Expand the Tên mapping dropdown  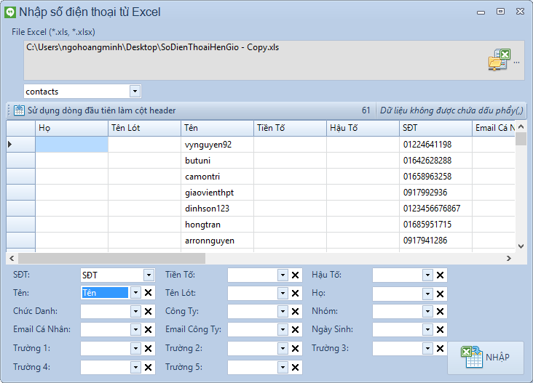tap(135, 293)
